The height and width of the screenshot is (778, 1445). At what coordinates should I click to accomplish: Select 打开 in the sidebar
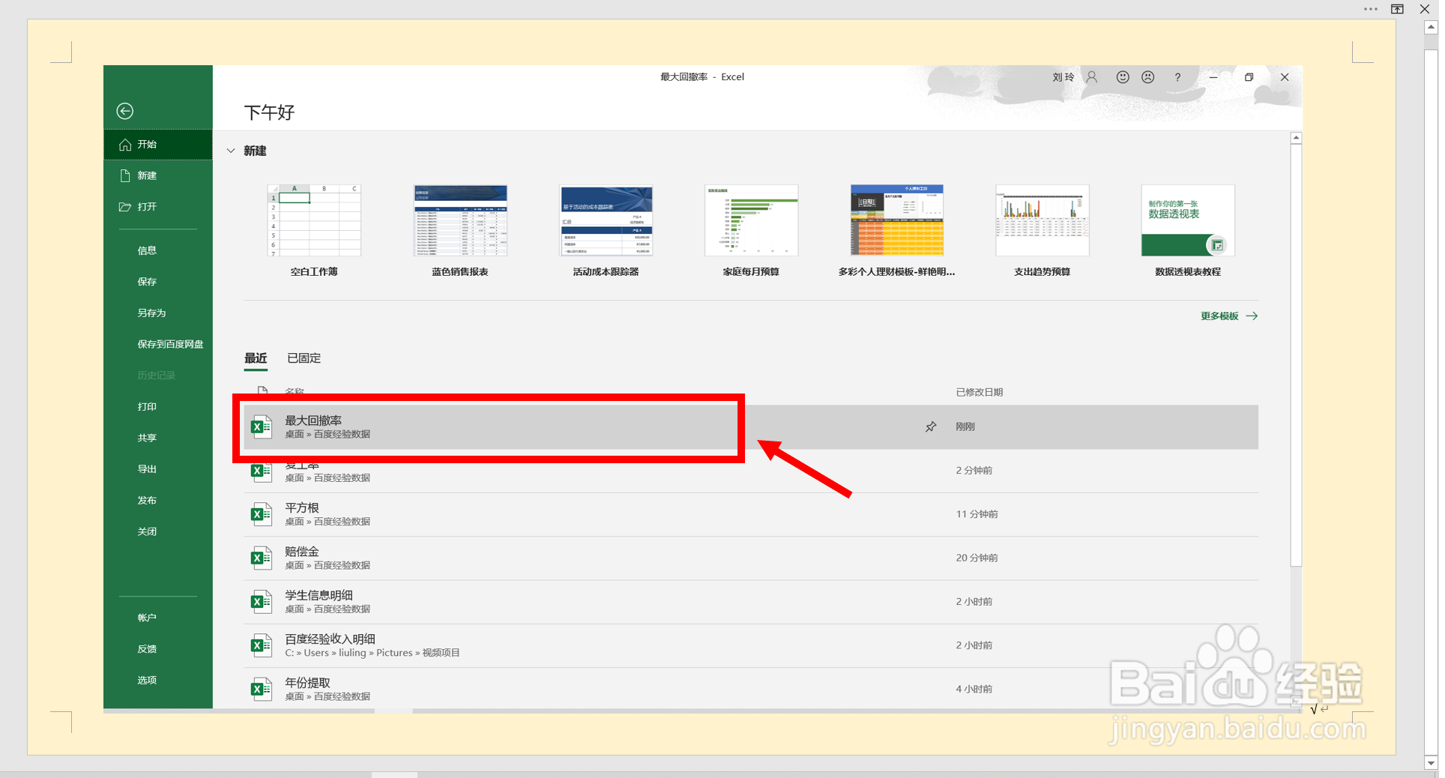[158, 207]
